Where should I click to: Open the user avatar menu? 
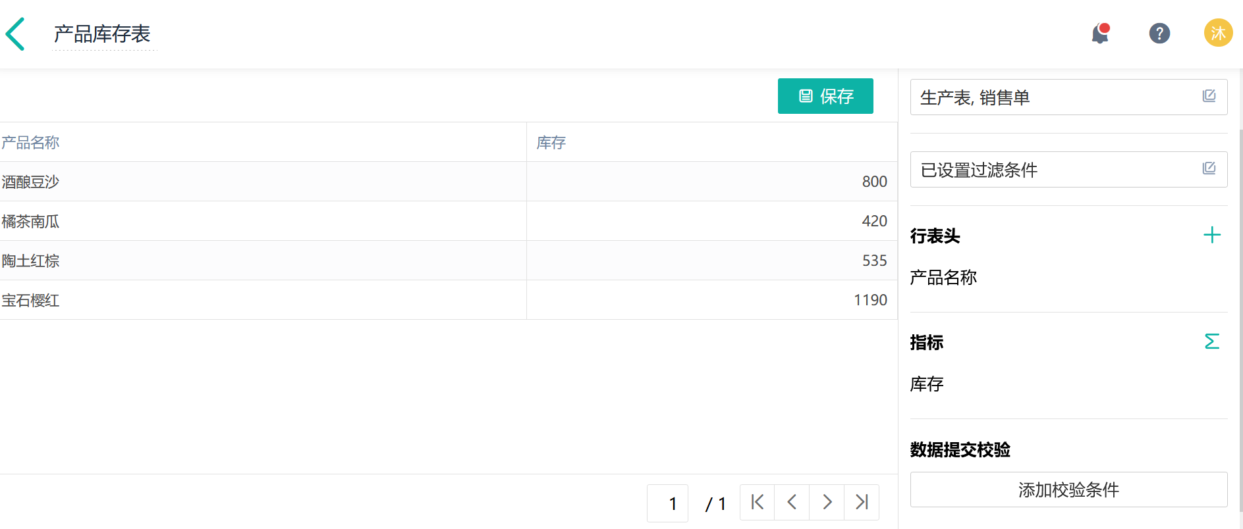[x=1218, y=33]
